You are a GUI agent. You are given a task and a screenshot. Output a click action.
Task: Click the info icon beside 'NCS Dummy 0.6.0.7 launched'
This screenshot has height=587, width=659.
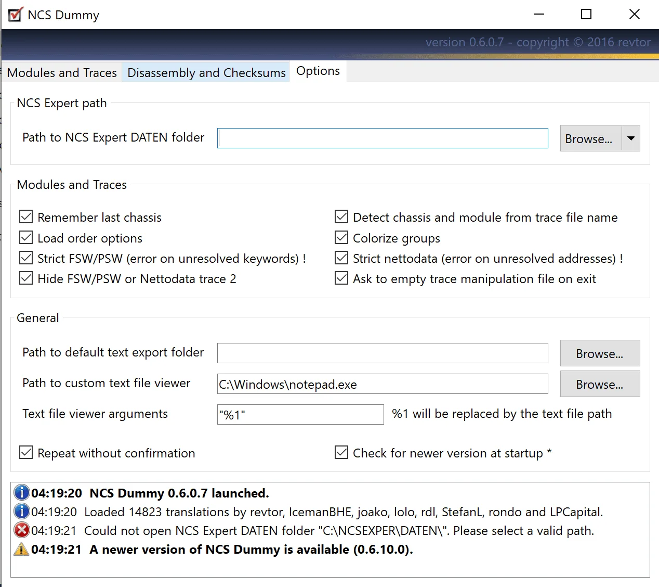pyautogui.click(x=21, y=492)
